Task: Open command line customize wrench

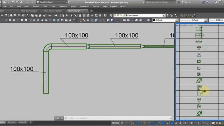Action: (62, 118)
